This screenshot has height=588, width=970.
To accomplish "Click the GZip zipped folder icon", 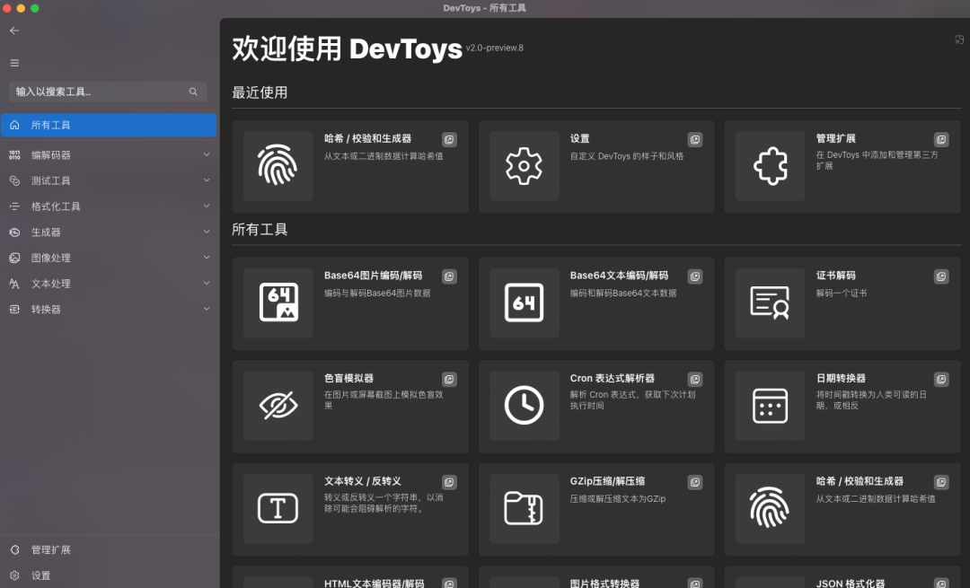I will tap(524, 507).
